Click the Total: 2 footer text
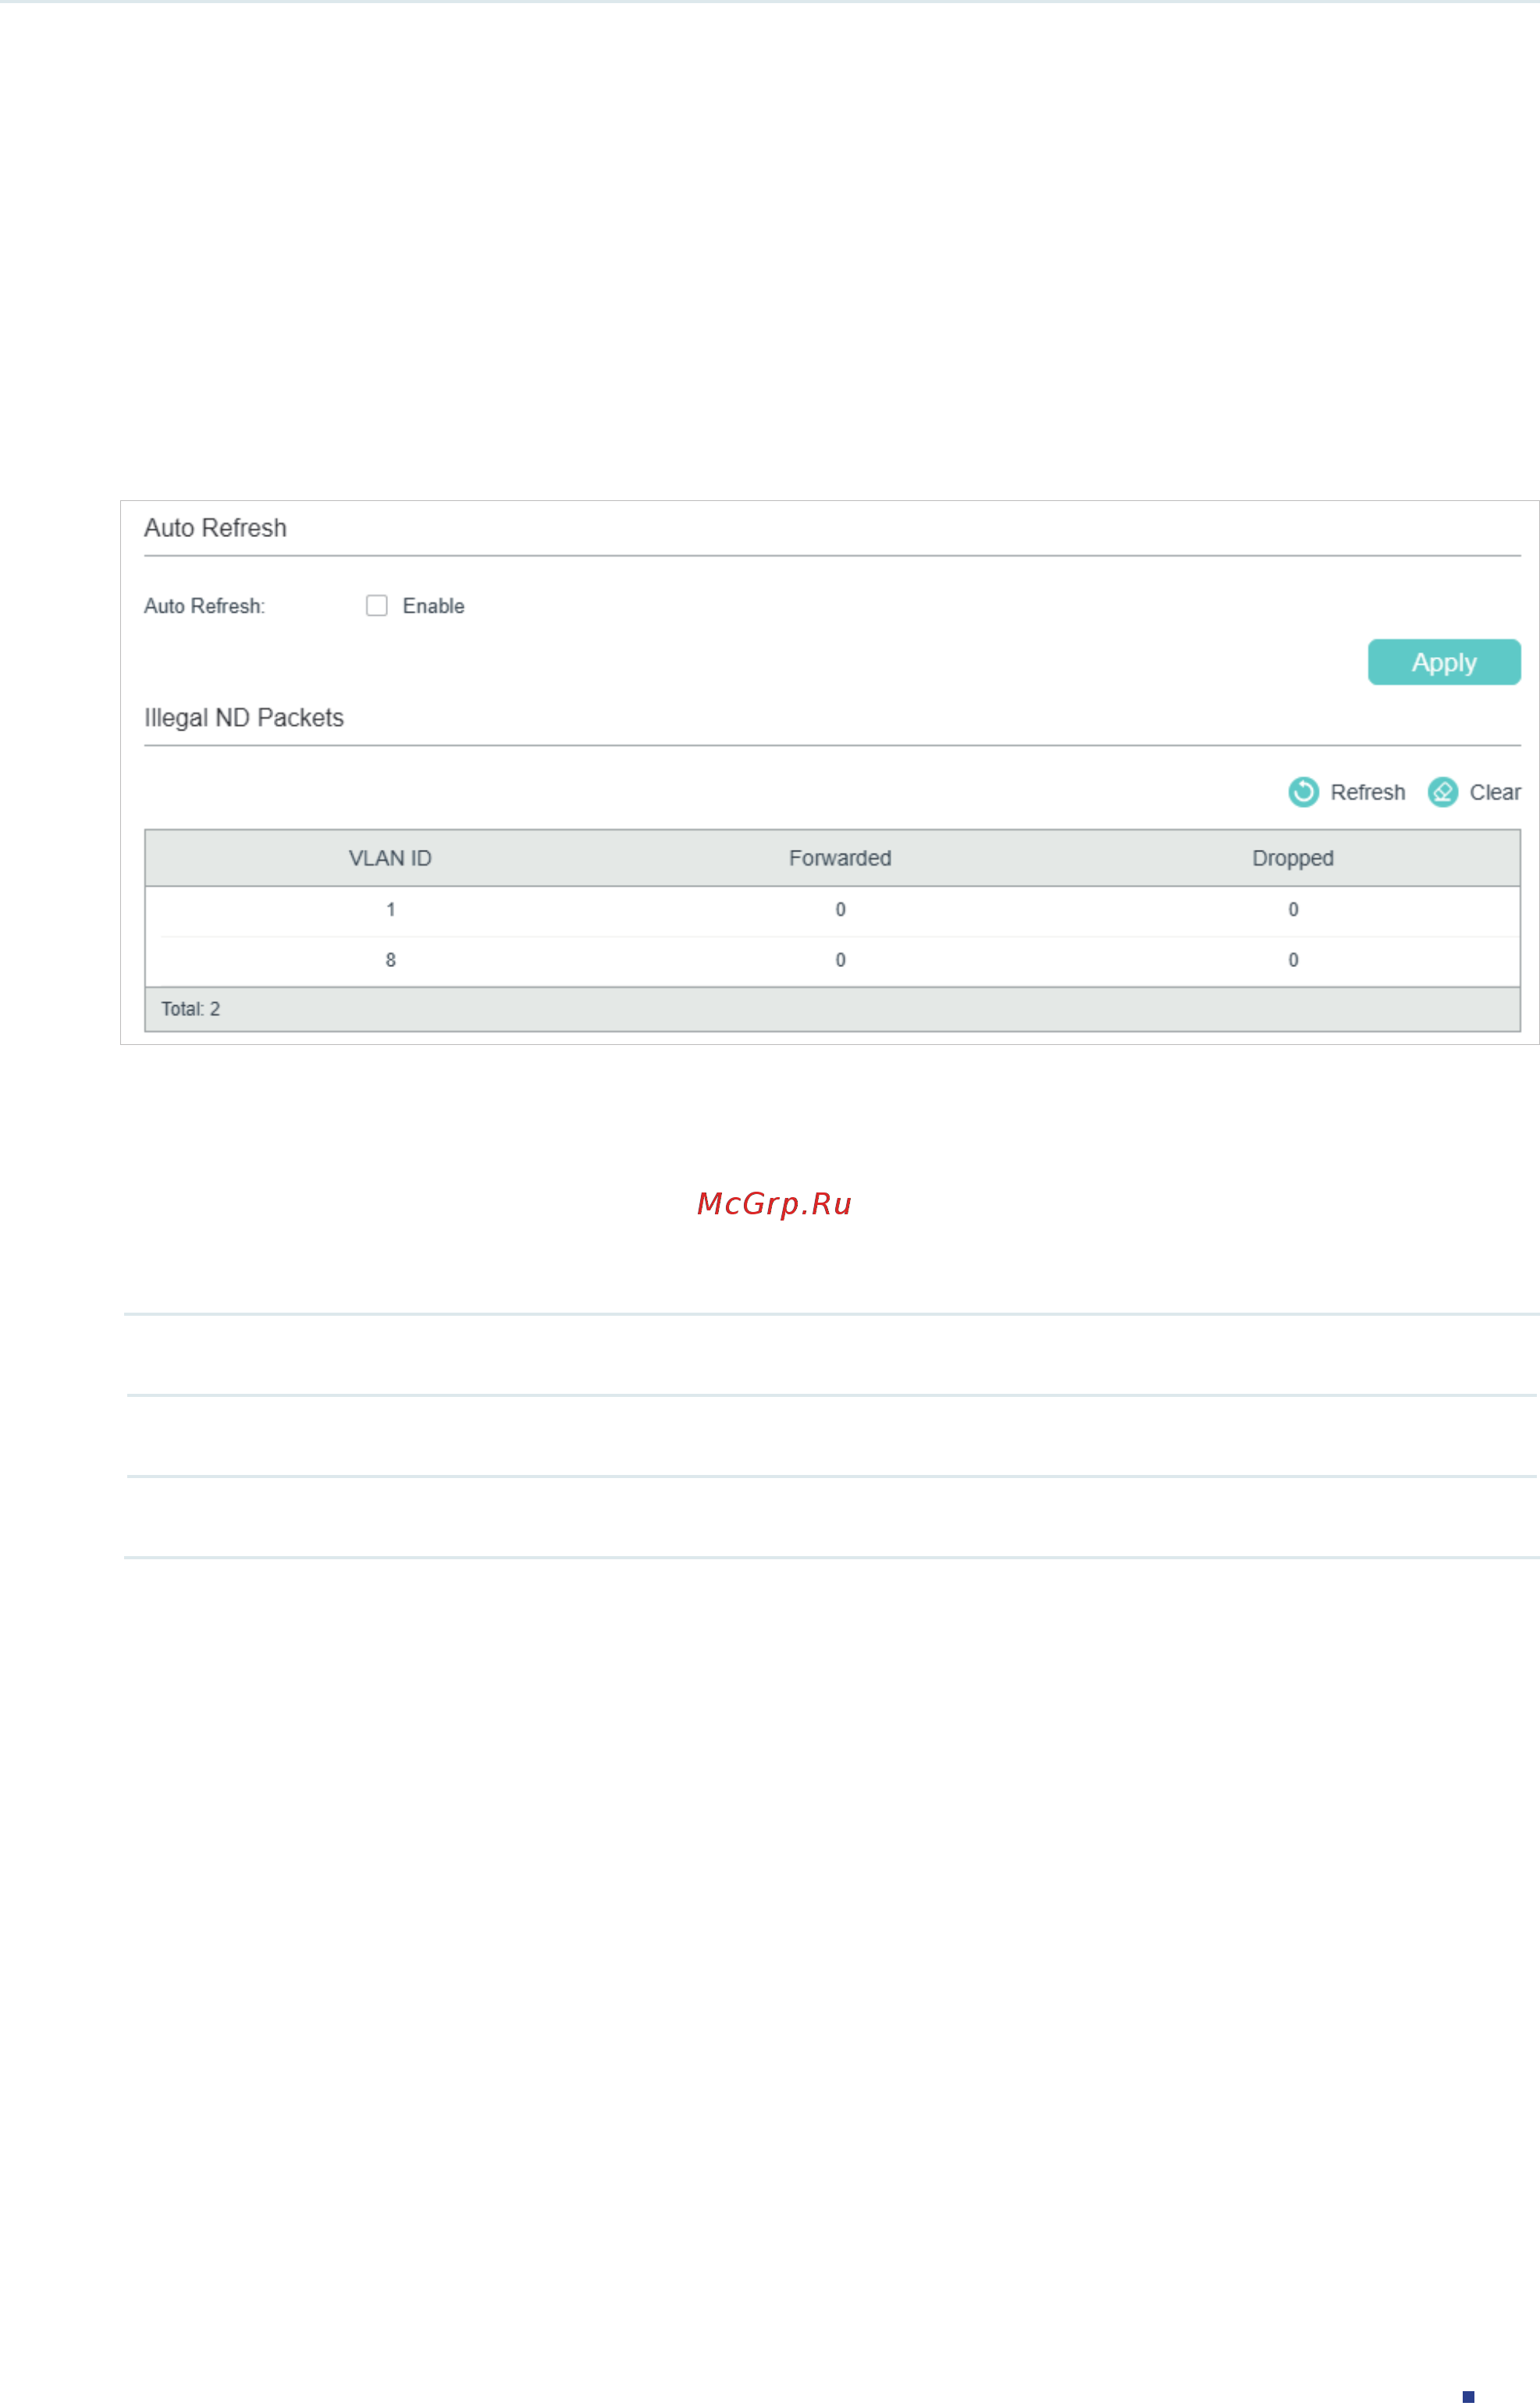This screenshot has width=1540, height=2406. click(x=191, y=1008)
